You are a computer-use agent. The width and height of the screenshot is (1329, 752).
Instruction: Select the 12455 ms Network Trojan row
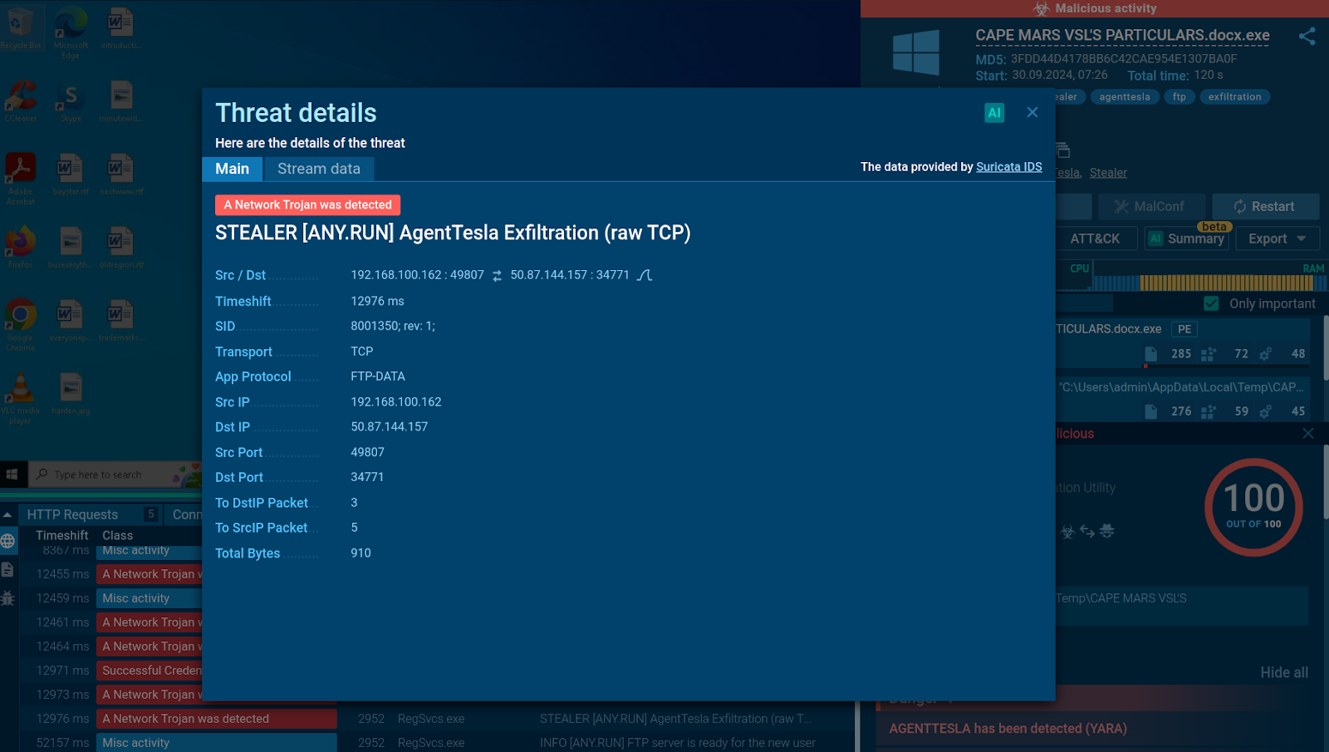click(111, 574)
